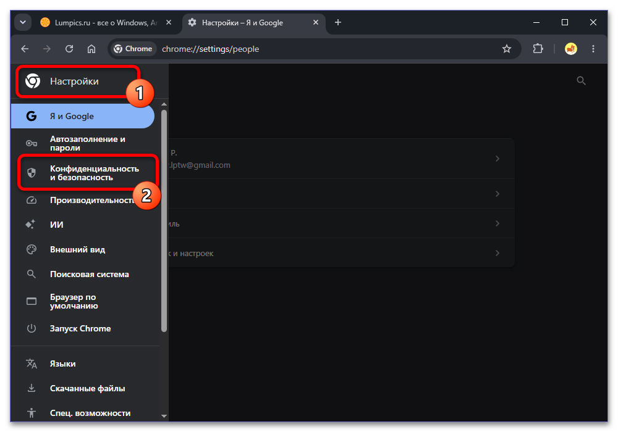Close the Lumpics.ru tab

coord(169,22)
